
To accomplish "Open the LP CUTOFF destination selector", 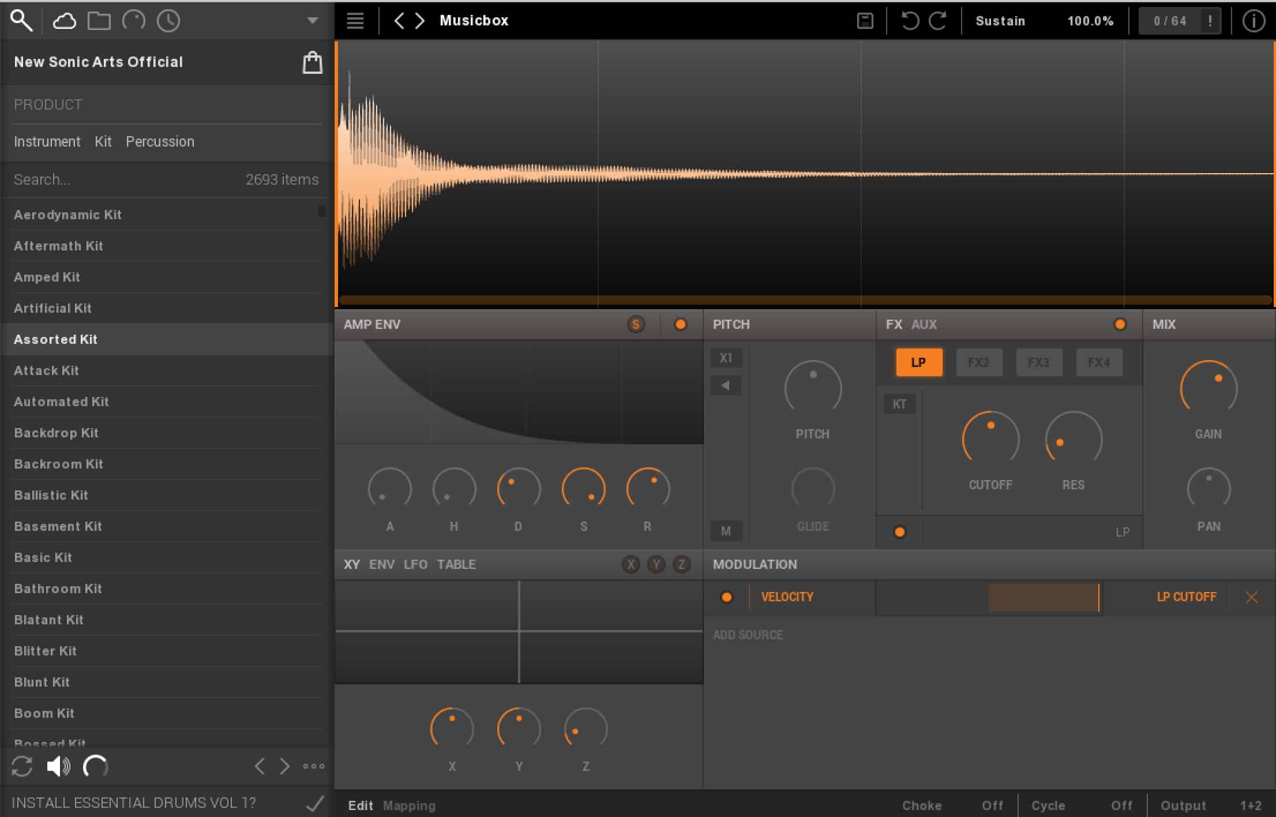I will (x=1186, y=597).
